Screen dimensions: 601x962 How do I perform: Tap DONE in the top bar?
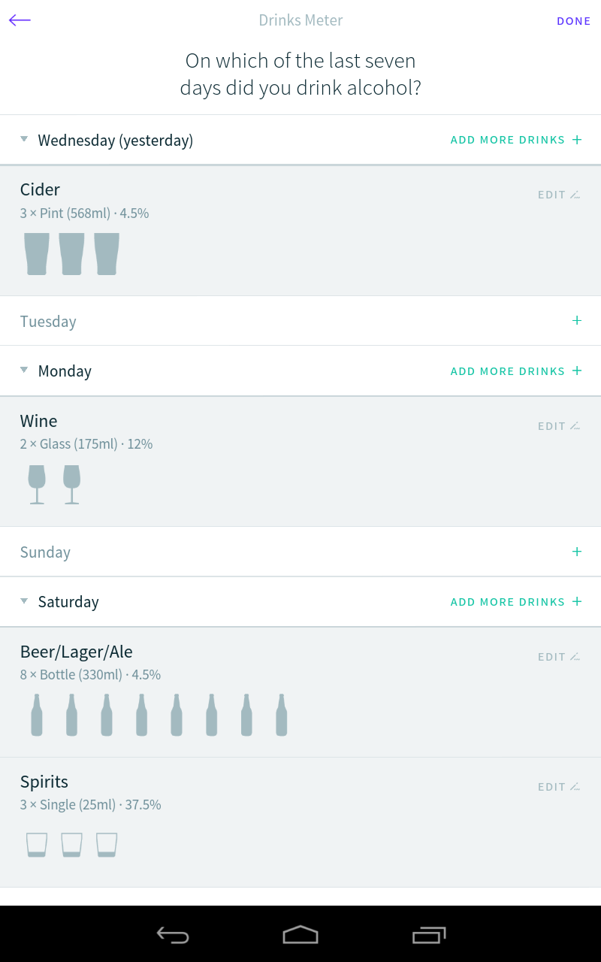(574, 21)
